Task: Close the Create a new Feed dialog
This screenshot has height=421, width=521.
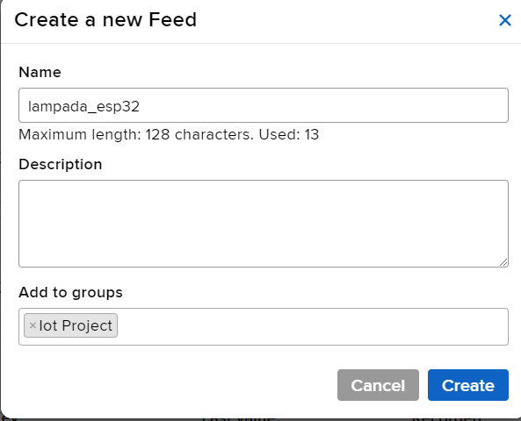Action: 504,20
